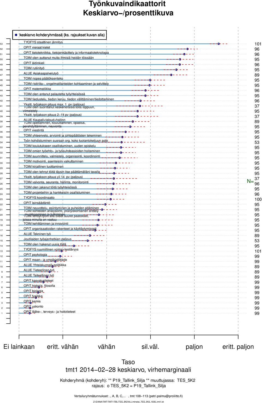Image resolution: width=262 pixels, height=403 pixels.
Task: Click the axis label "sil.väl."
Action: [150, 347]
